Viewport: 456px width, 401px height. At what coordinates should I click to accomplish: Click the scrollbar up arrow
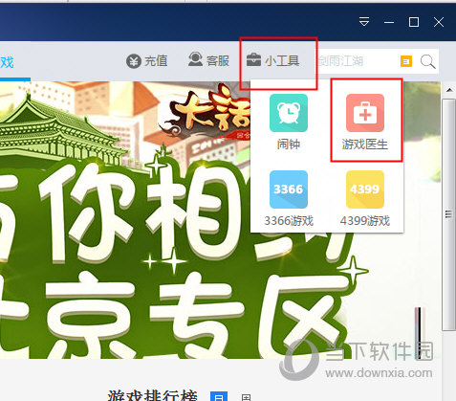449,90
